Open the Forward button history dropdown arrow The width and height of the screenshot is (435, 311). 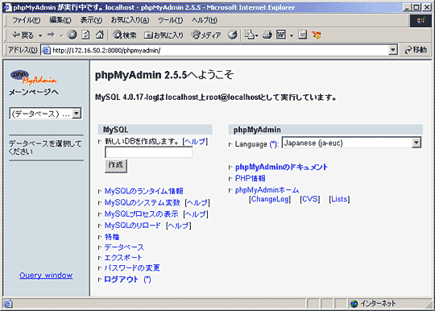[61, 35]
